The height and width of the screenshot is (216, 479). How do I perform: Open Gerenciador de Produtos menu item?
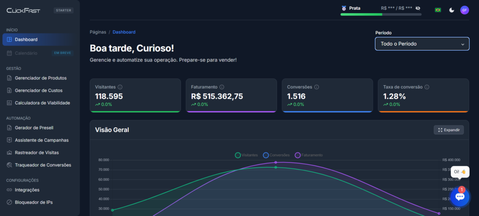tap(40, 78)
